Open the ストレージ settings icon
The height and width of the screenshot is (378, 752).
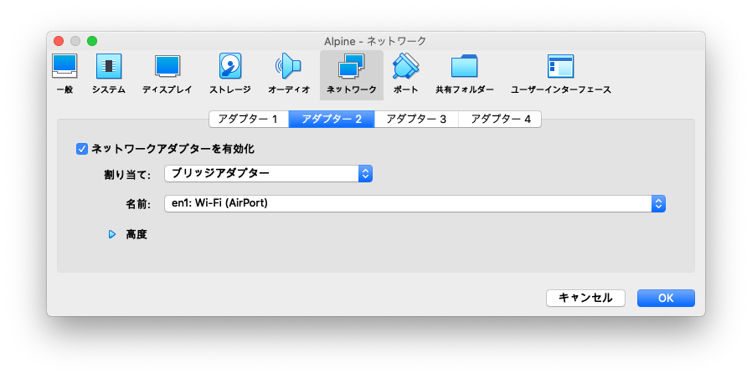(x=230, y=74)
